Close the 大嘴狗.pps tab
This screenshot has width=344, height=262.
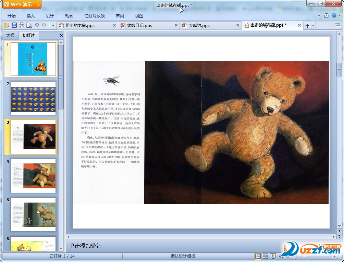237,25
